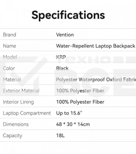Click Polyester Waterproof Oxford Fabric value
Viewport: 136px width, 154px height.
(x=96, y=80)
